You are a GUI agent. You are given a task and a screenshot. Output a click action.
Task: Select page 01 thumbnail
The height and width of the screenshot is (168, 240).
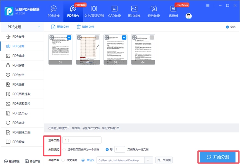click(x=60, y=49)
